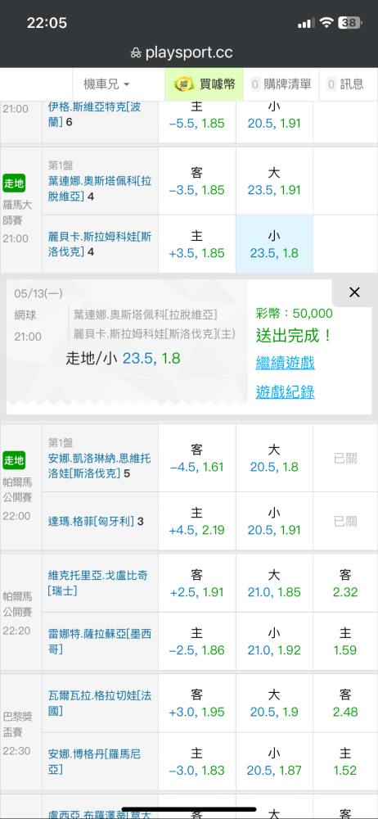The height and width of the screenshot is (819, 378).
Task: Pick 主 1.59 moneyline for 薩拉蘇亞
Action: (345, 641)
